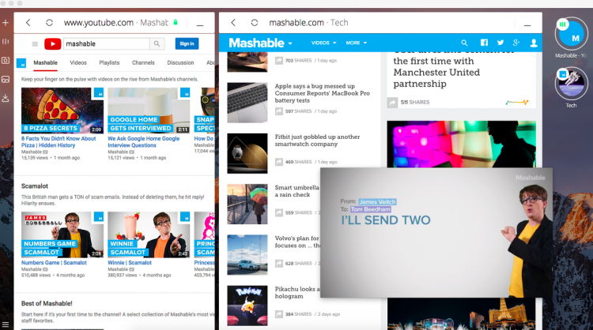Open the 8 Pizza Secrets video thumbnail
This screenshot has height=330, width=593.
62,111
